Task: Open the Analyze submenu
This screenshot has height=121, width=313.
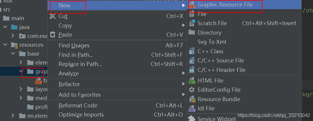Action: tap(117, 73)
